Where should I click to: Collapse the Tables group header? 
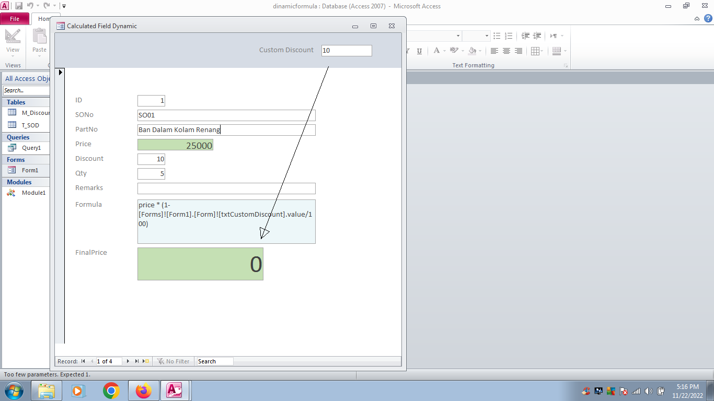pyautogui.click(x=26, y=102)
